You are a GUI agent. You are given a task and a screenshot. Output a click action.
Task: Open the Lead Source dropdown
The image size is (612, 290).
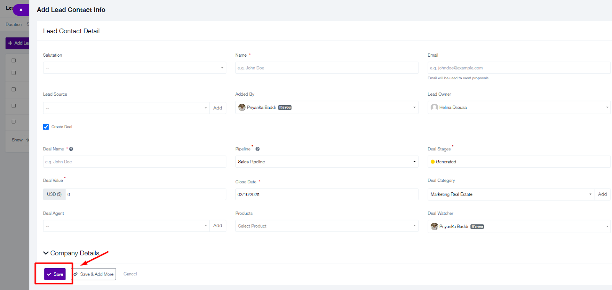tap(126, 108)
